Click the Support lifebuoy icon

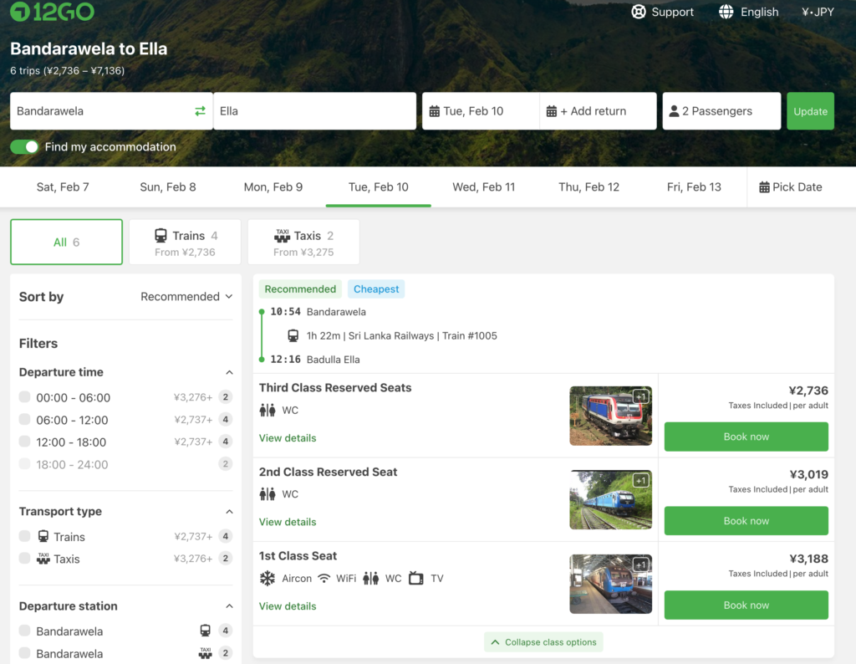pos(639,12)
